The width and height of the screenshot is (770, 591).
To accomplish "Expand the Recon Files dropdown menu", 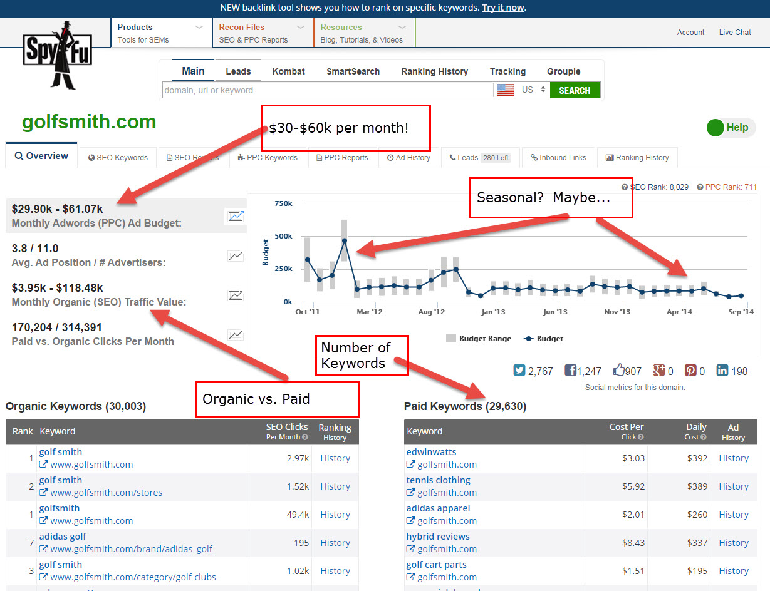I will [263, 33].
